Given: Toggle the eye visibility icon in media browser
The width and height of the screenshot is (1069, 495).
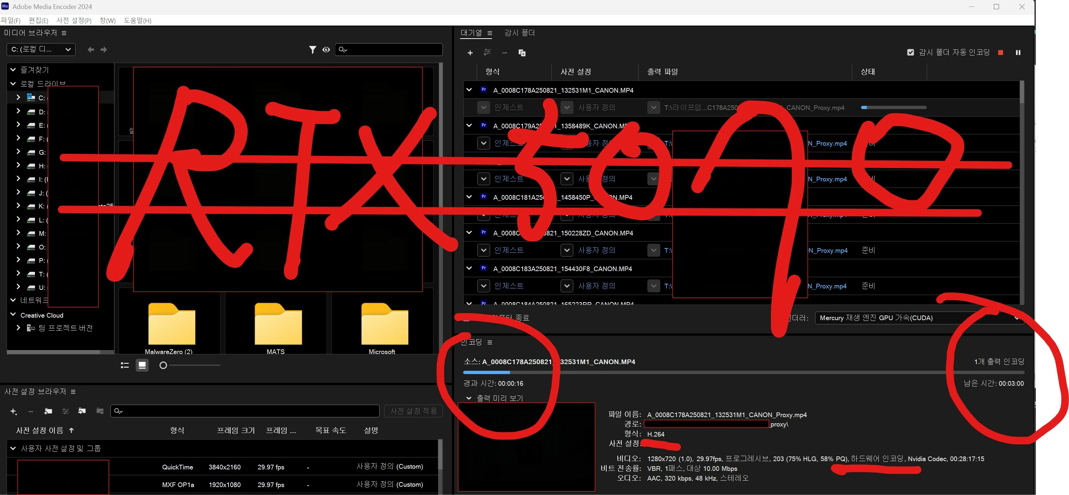Looking at the screenshot, I should pyautogui.click(x=326, y=50).
